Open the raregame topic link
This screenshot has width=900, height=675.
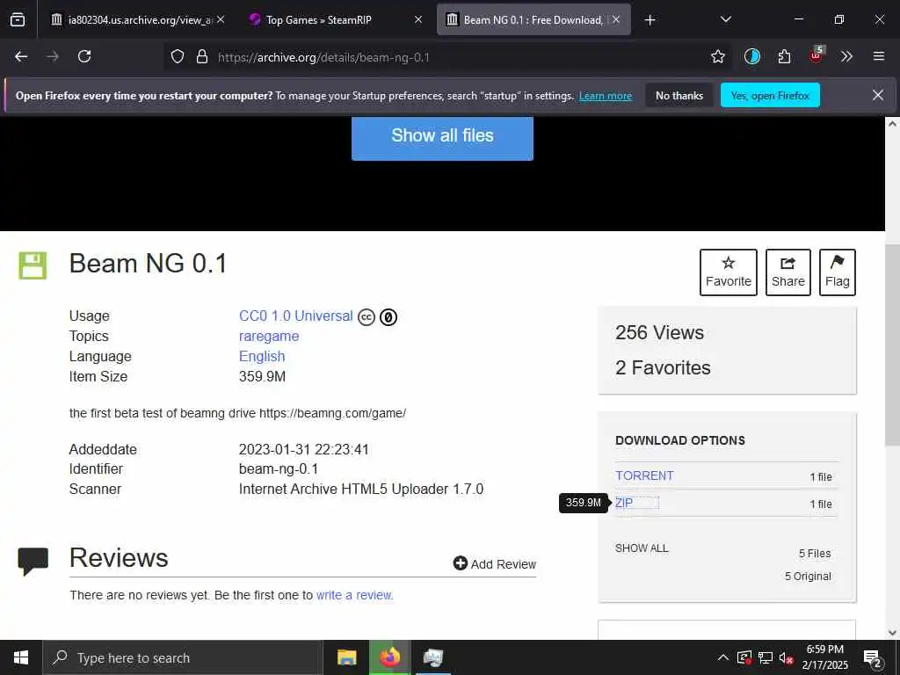tap(269, 337)
